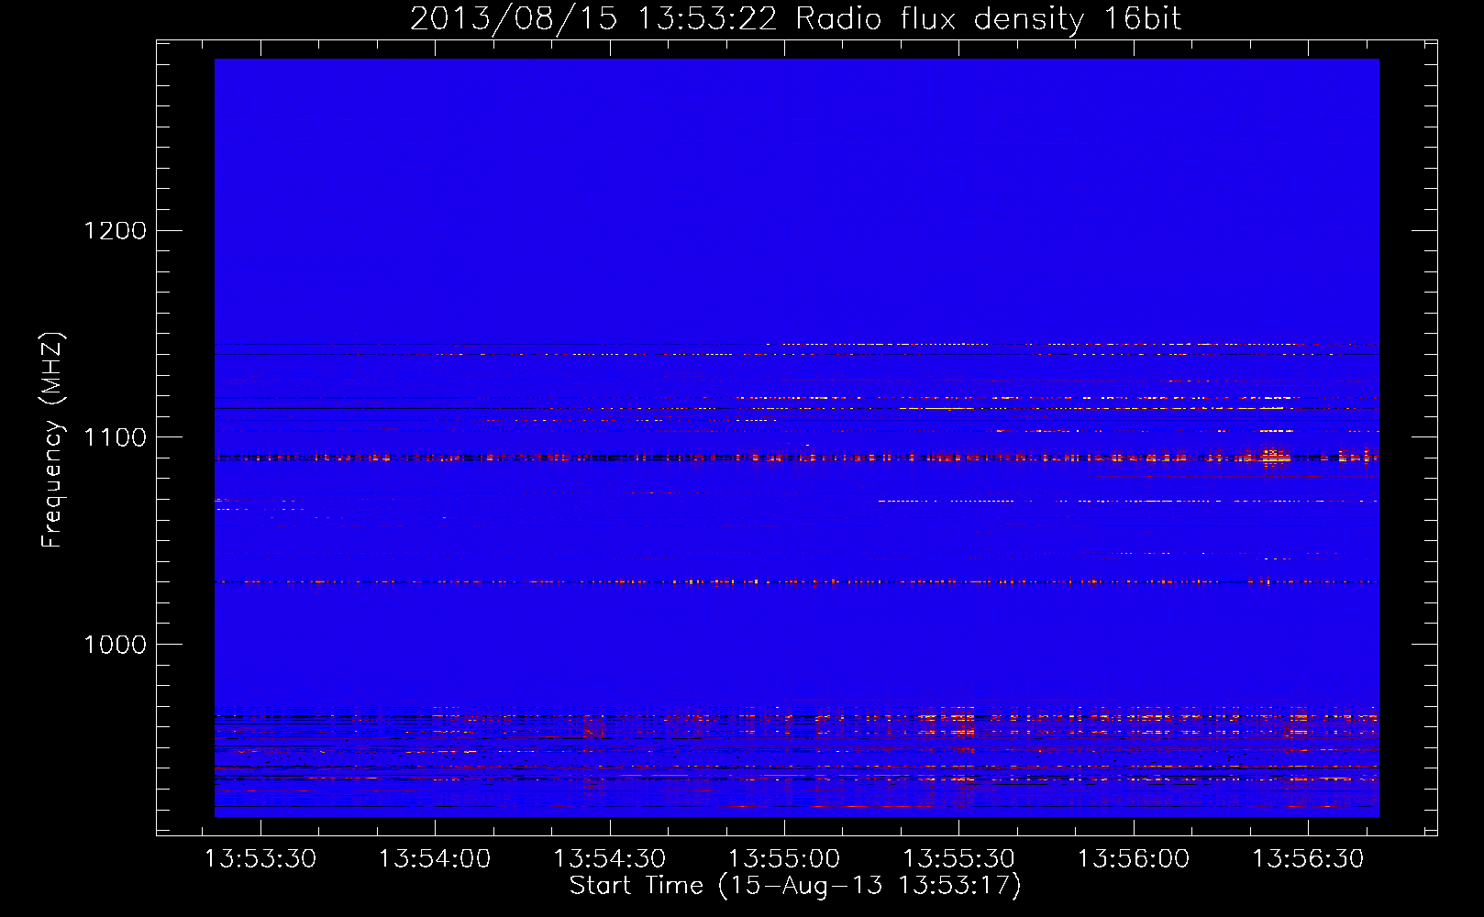Click the 13:56:00 time tick label
1484x917 pixels.
point(1134,859)
